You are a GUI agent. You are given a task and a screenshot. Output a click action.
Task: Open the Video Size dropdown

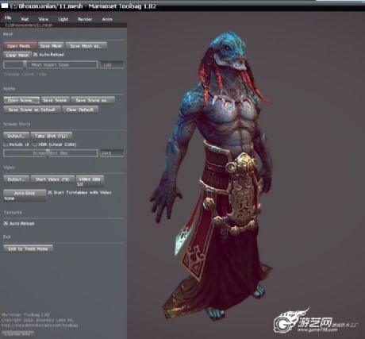click(x=90, y=181)
